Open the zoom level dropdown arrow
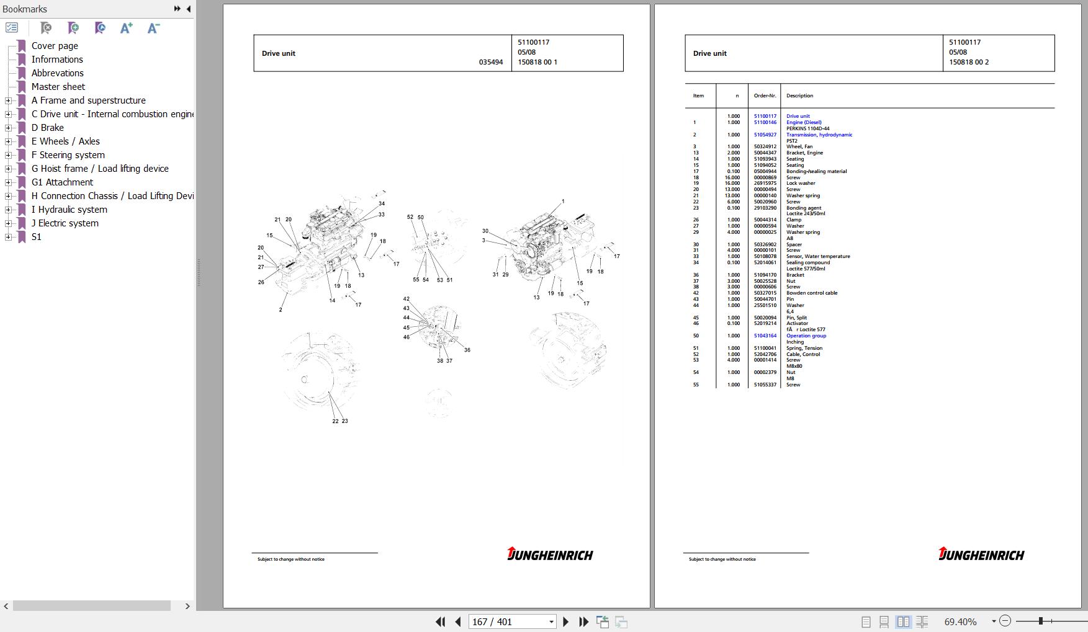Viewport: 1088px width, 632px height. click(994, 621)
